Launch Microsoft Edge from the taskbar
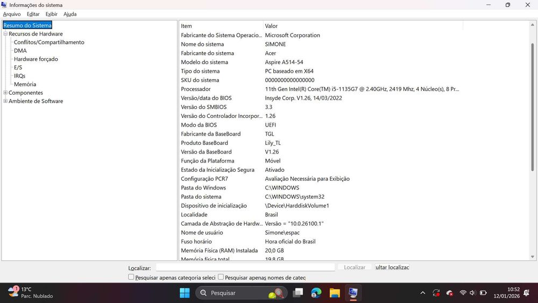This screenshot has width=538, height=303. (x=316, y=293)
